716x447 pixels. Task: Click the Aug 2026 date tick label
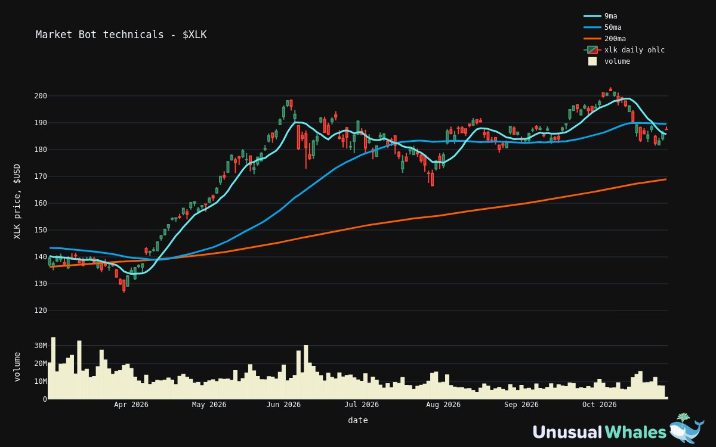click(x=443, y=405)
